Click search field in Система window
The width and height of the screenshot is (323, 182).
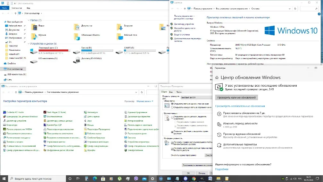tap(309, 9)
